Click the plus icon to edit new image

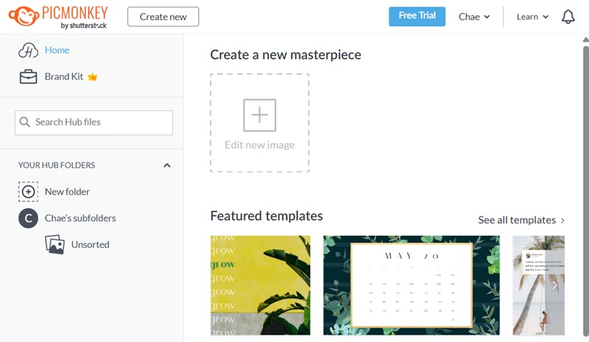(x=259, y=115)
